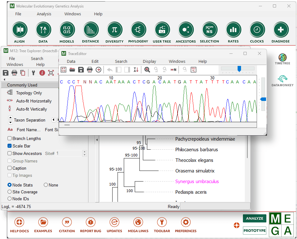The image size is (297, 239).
Task: Open Tree Explorer options wrench icon
Action: [x=33, y=73]
